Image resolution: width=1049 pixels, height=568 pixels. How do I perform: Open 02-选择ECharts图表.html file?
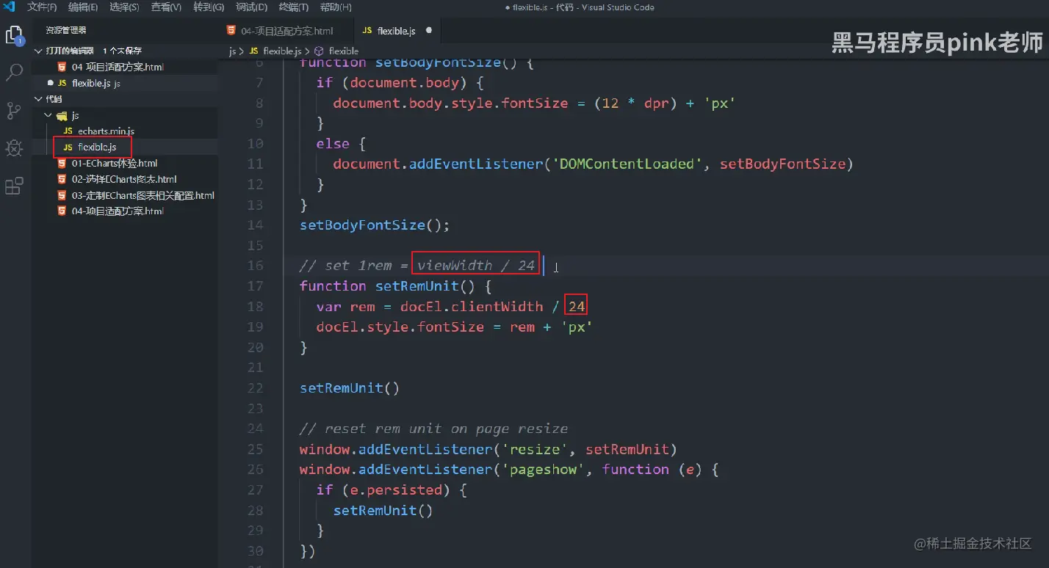[124, 179]
